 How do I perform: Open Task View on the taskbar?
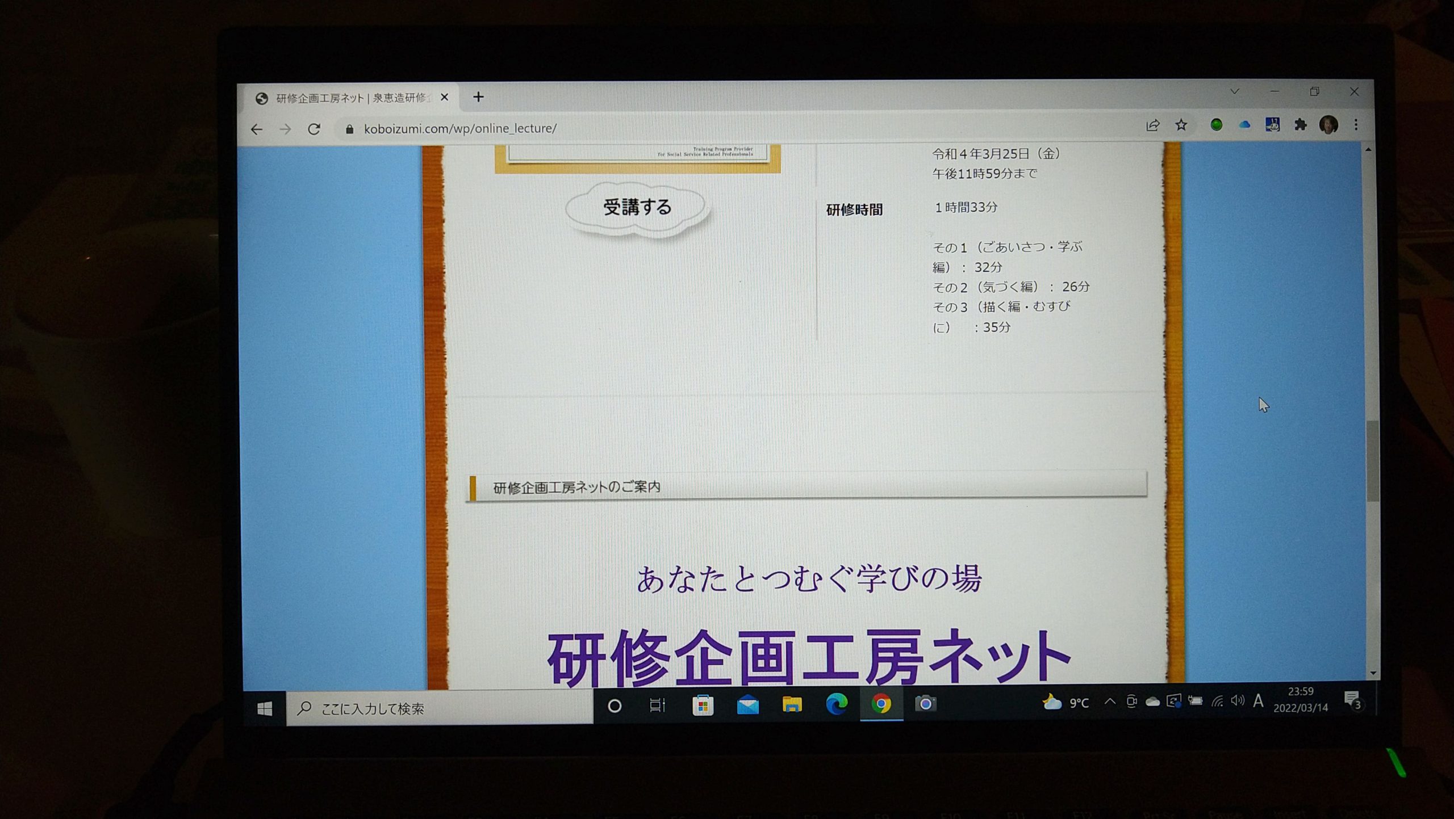pyautogui.click(x=657, y=705)
